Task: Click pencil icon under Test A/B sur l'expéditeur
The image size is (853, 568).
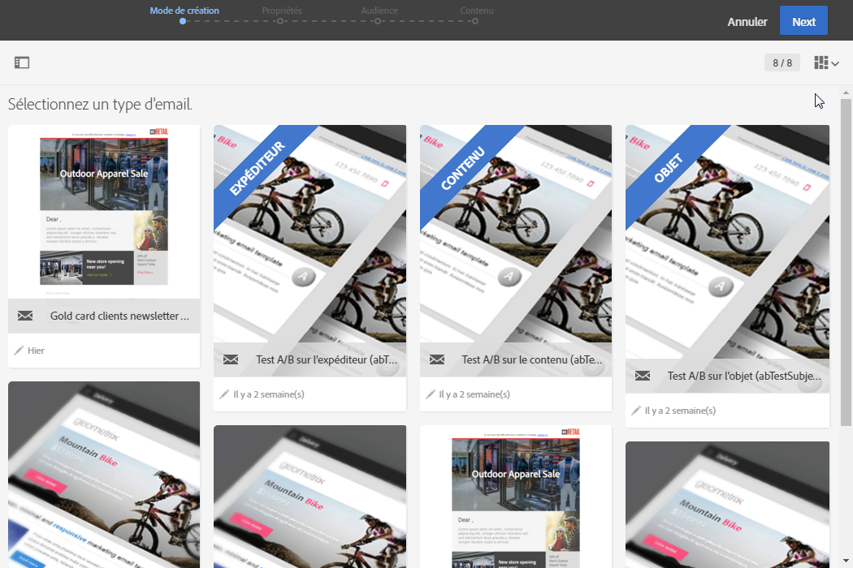Action: 224,394
